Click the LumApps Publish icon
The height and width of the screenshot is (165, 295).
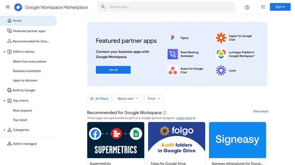click(x=221, y=54)
